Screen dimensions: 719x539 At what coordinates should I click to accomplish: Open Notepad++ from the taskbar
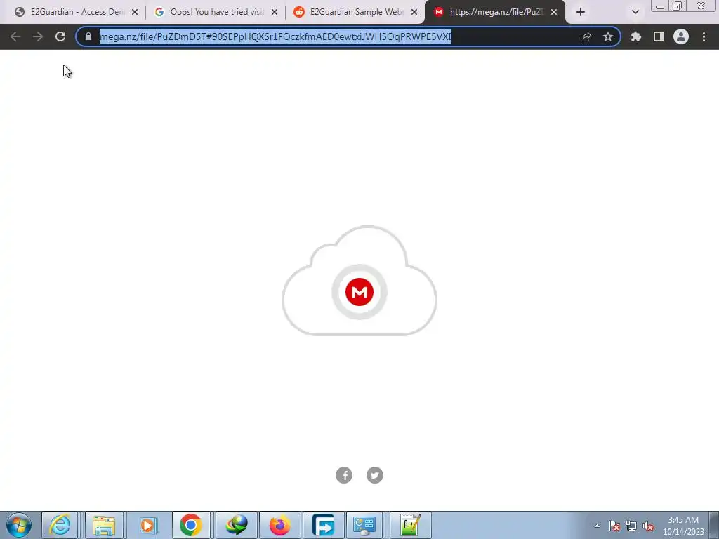pyautogui.click(x=410, y=525)
